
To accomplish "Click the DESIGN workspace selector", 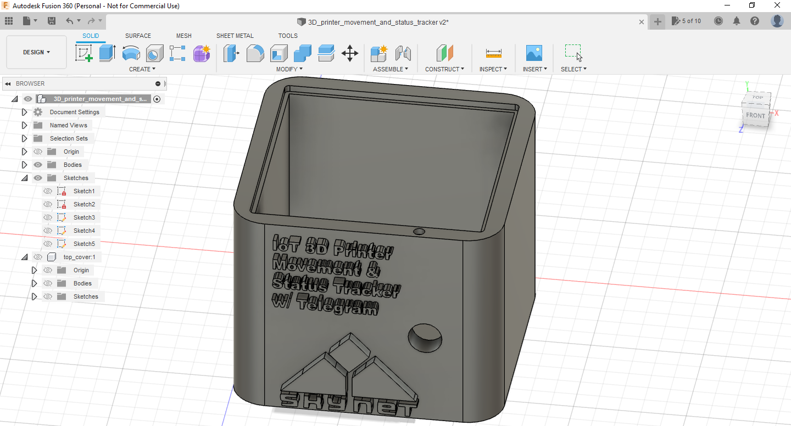I will tap(36, 52).
